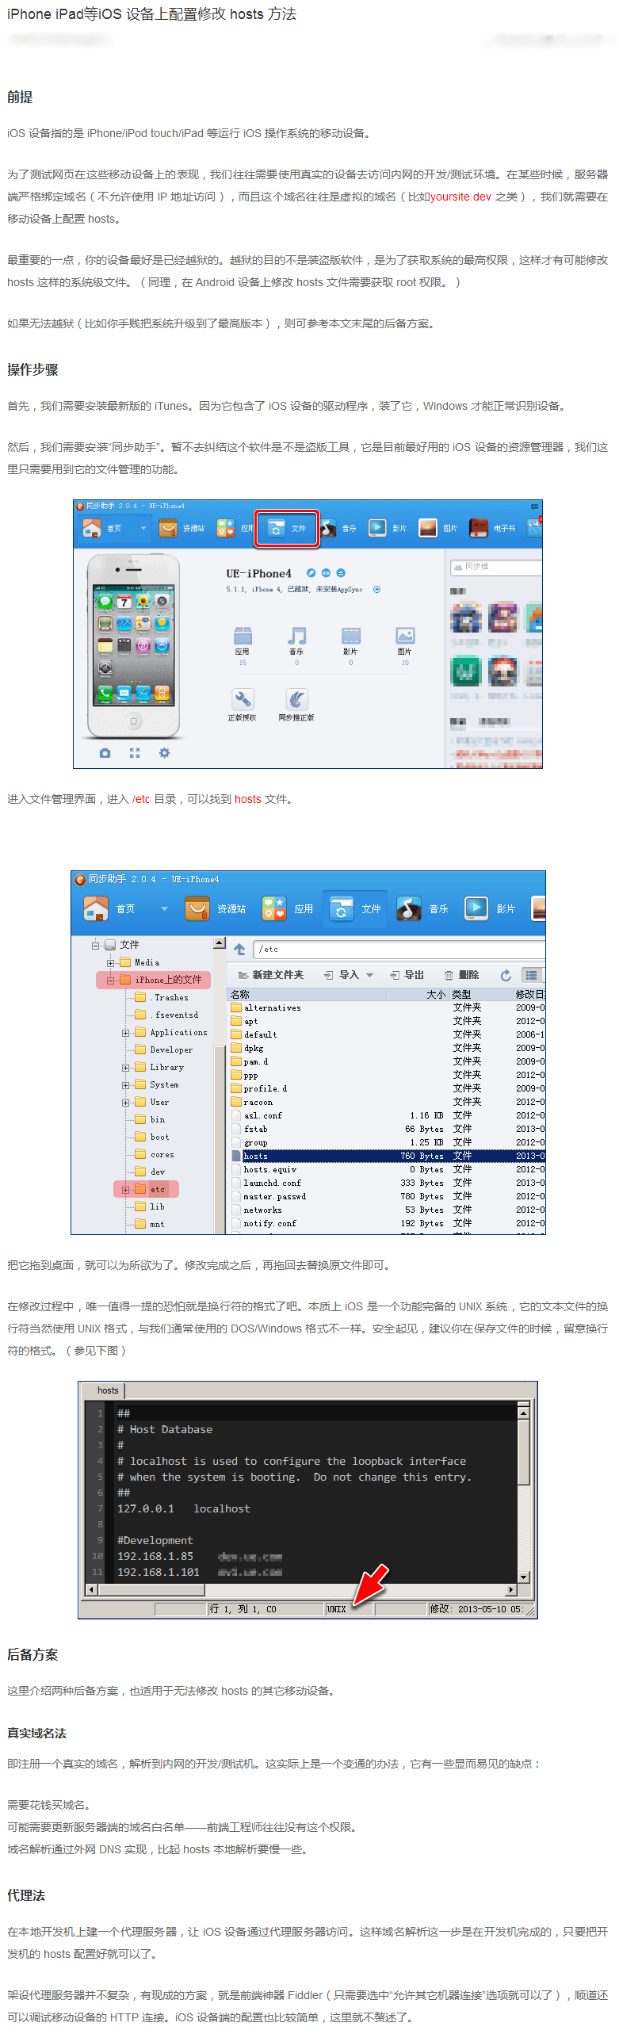Open 资源站 in the file browser window toolbar
Image resolution: width=619 pixels, height=2034 pixels.
tap(215, 908)
